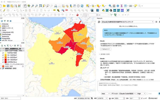The height and width of the screenshot is (100, 160).
Task: Open the map scale dropdown in the status bar
Action: pos(106,98)
